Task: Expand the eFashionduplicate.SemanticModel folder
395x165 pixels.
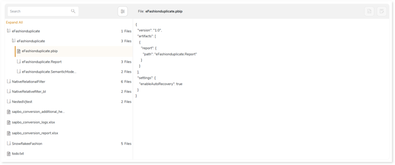Action: click(19, 71)
